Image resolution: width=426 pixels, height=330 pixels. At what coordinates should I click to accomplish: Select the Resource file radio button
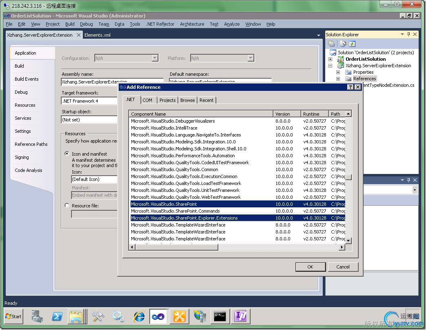coord(67,205)
